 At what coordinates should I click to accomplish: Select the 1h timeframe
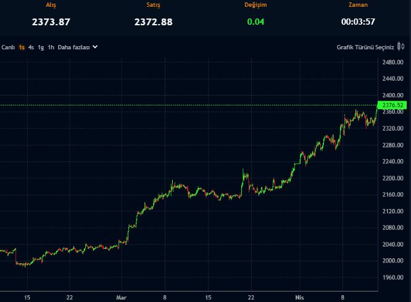pyautogui.click(x=51, y=47)
